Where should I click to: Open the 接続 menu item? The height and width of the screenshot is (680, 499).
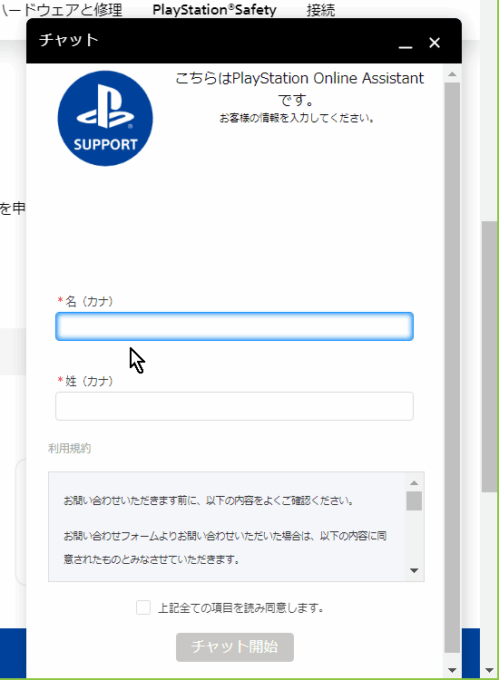click(x=320, y=10)
